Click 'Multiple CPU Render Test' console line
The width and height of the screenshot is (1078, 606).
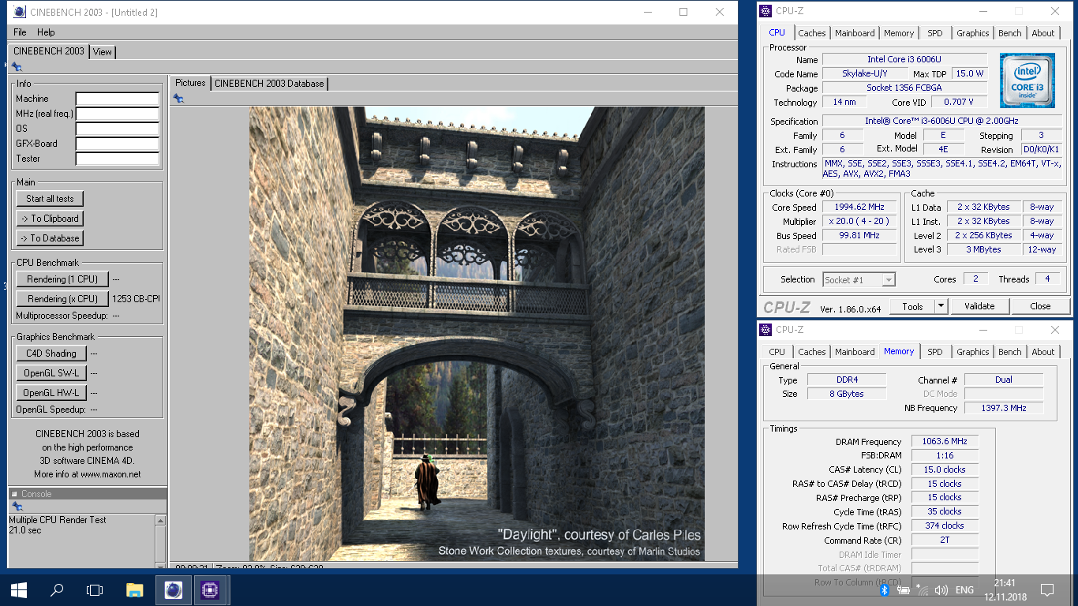tap(58, 520)
